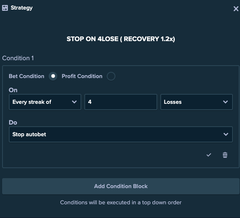Viewport: 240px width, 218px height.
Task: Select the Bet Condition radio button
Action: click(53, 76)
